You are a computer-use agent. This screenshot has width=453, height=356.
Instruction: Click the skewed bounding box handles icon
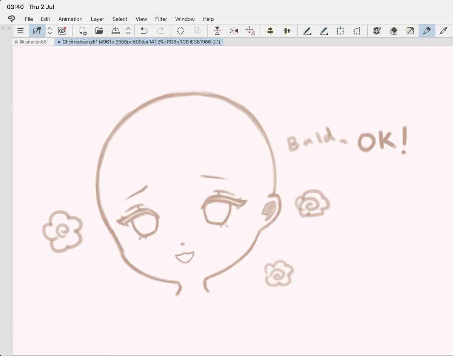pos(357,31)
